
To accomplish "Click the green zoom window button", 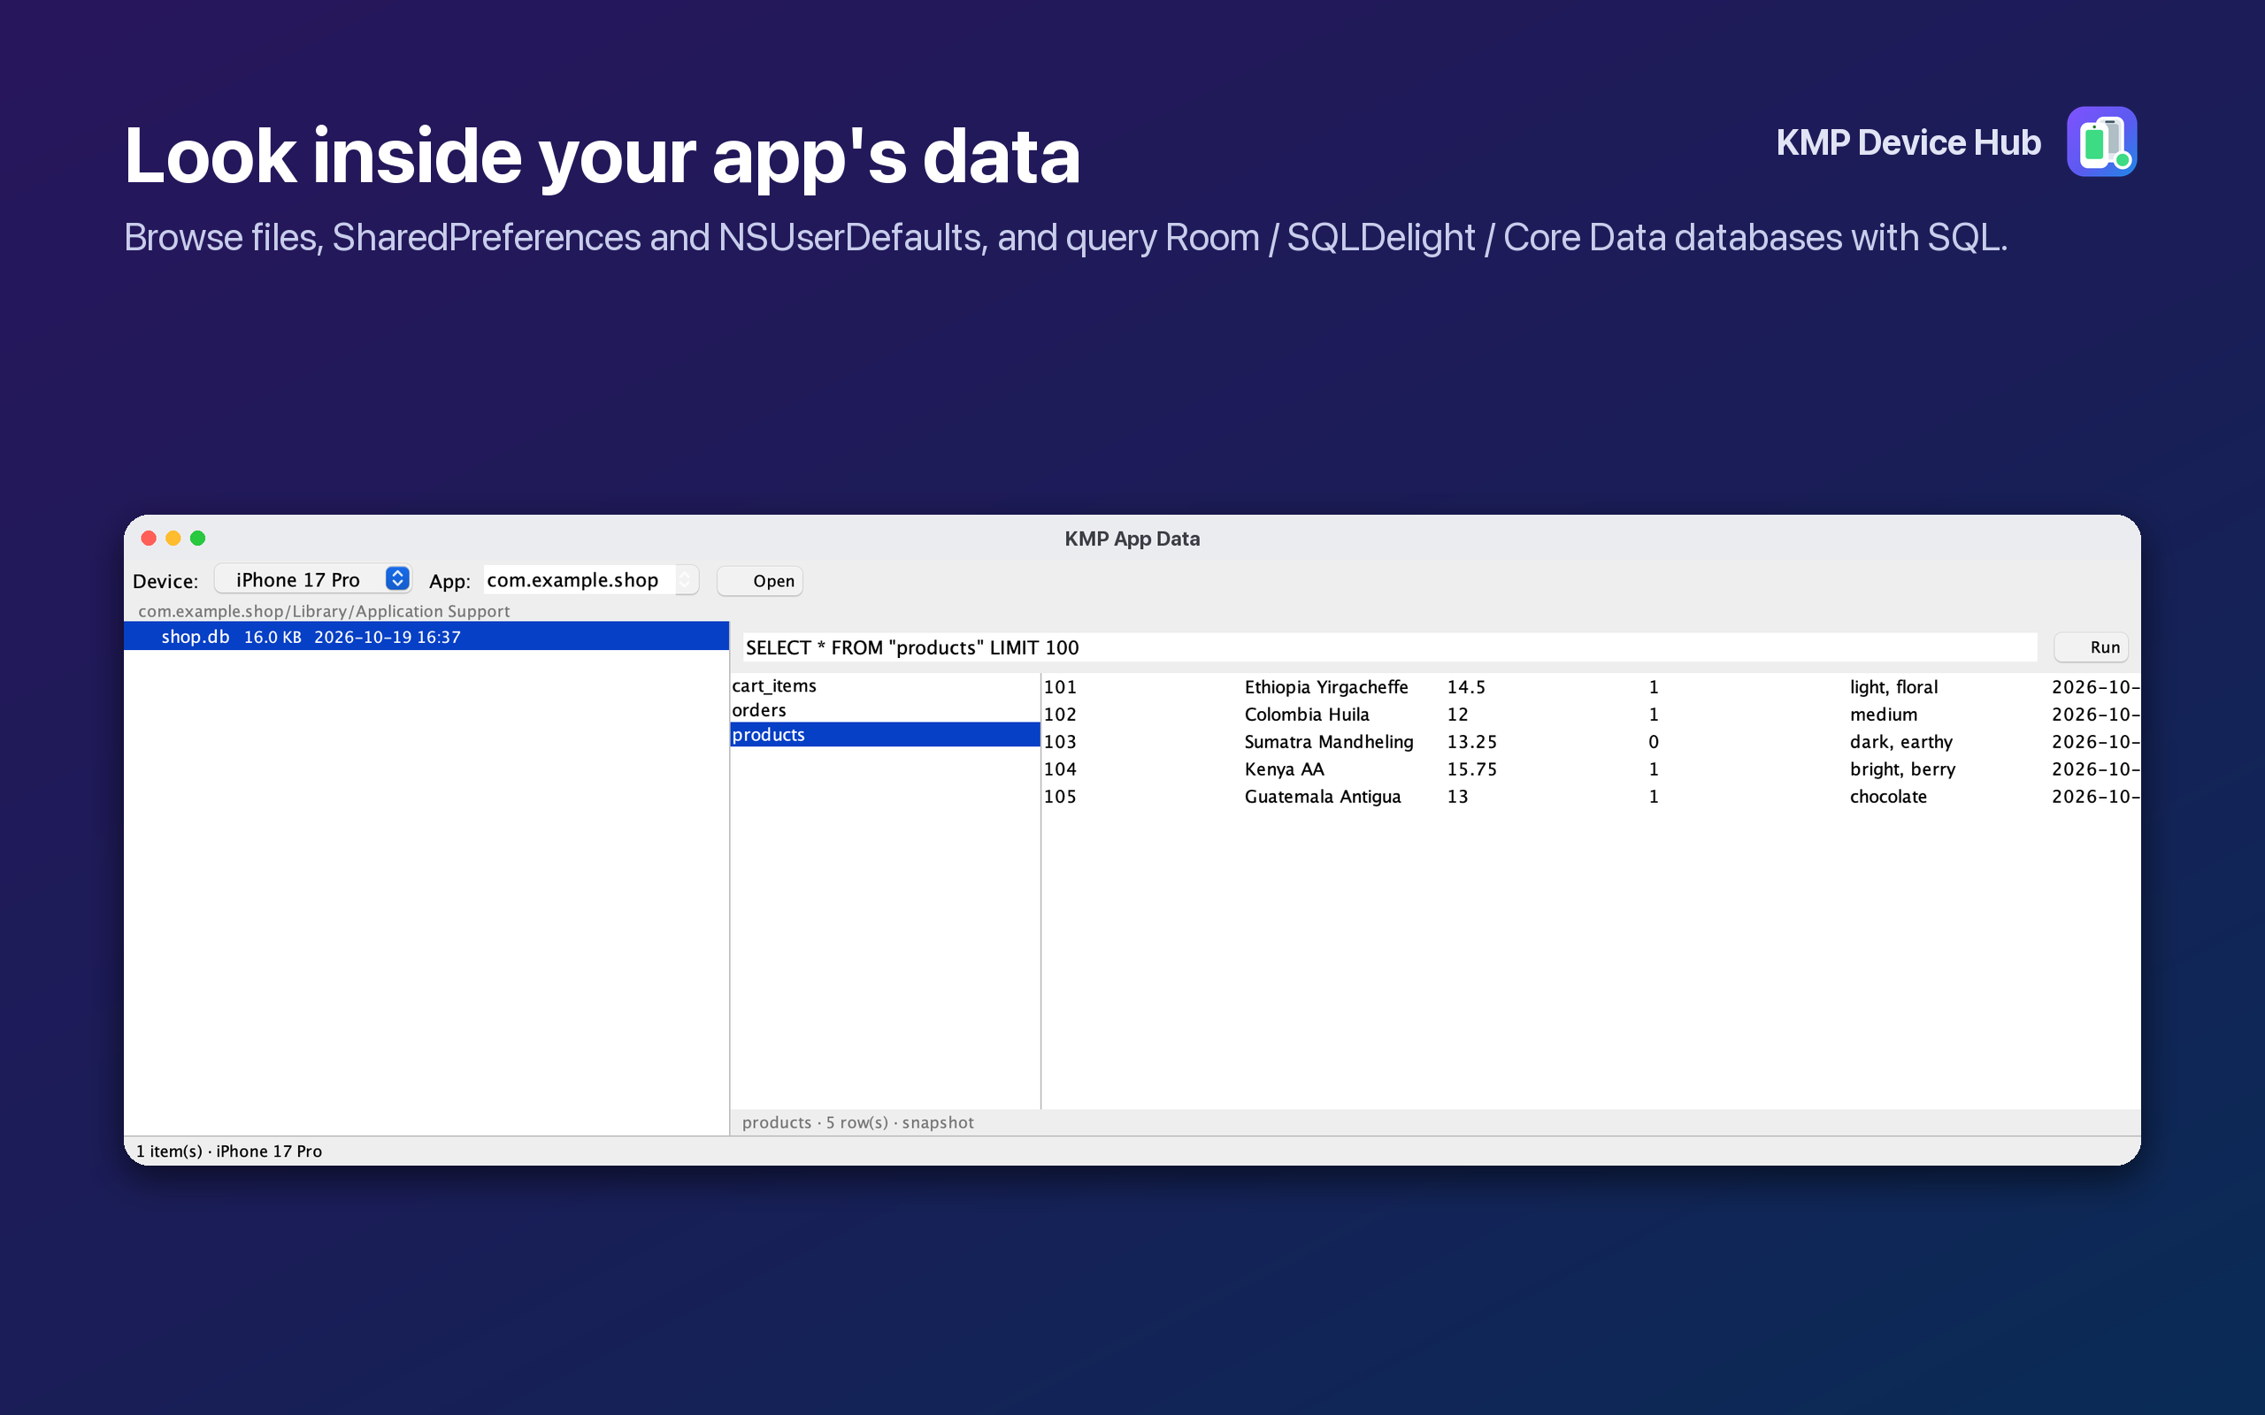I will [x=197, y=538].
